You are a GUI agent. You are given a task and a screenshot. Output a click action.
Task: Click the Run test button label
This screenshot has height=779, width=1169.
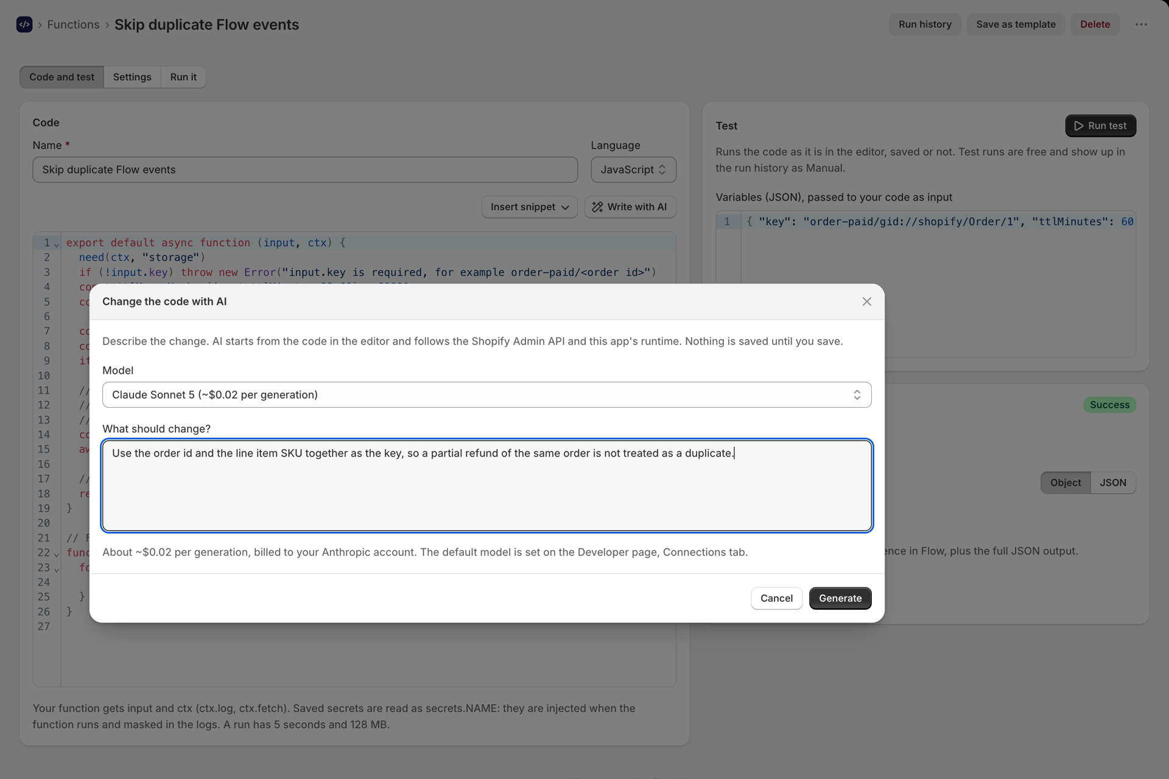pyautogui.click(x=1107, y=126)
